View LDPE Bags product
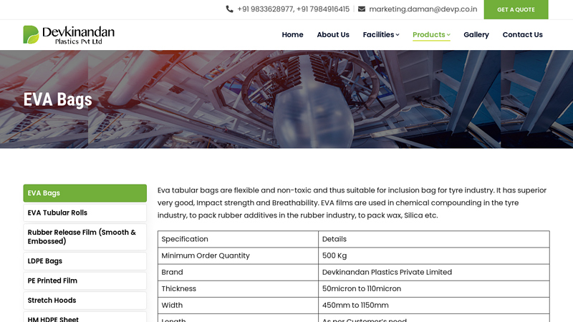 (85, 261)
